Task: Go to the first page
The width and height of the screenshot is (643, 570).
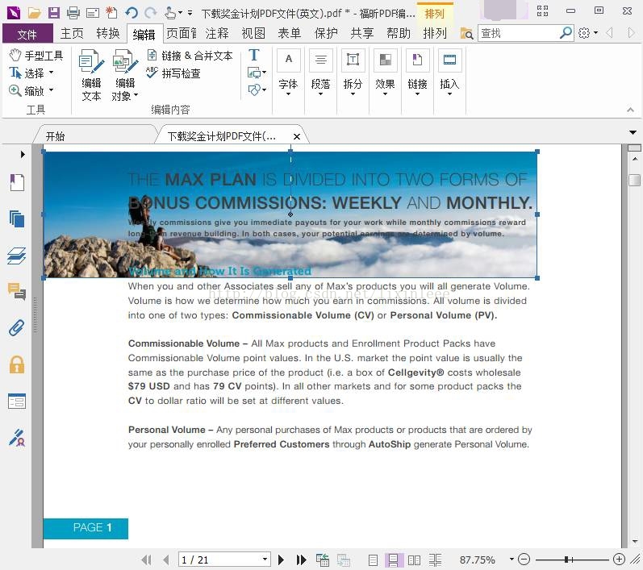Action: point(146,560)
